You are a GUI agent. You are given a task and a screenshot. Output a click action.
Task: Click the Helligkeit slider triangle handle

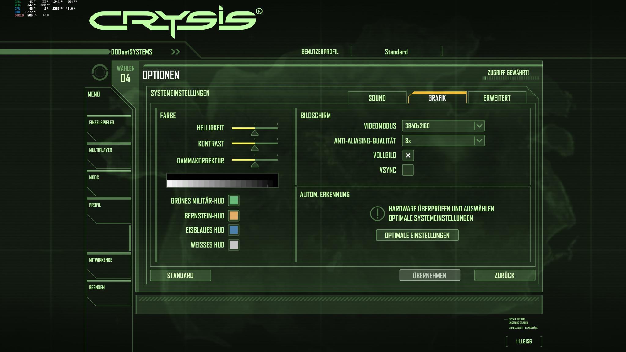255,133
